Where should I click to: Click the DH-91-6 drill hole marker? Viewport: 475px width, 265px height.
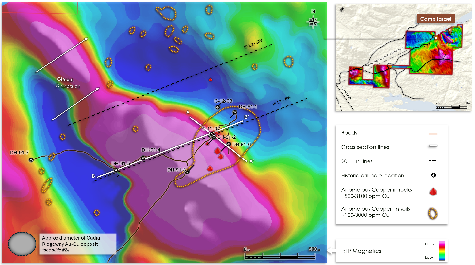[x=229, y=144]
